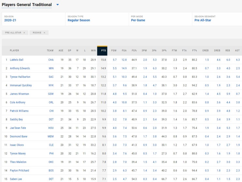
Task: Sort table by L column header
Action: click(85, 51)
